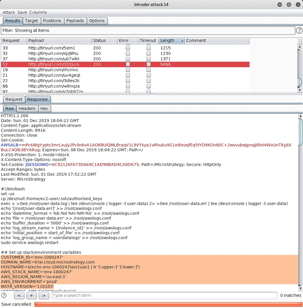Open the Attack menu

9,12
